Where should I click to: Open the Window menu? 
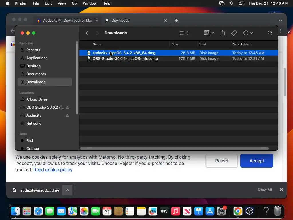pos(90,3)
